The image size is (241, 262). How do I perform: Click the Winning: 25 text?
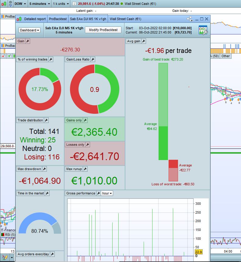pos(38,140)
